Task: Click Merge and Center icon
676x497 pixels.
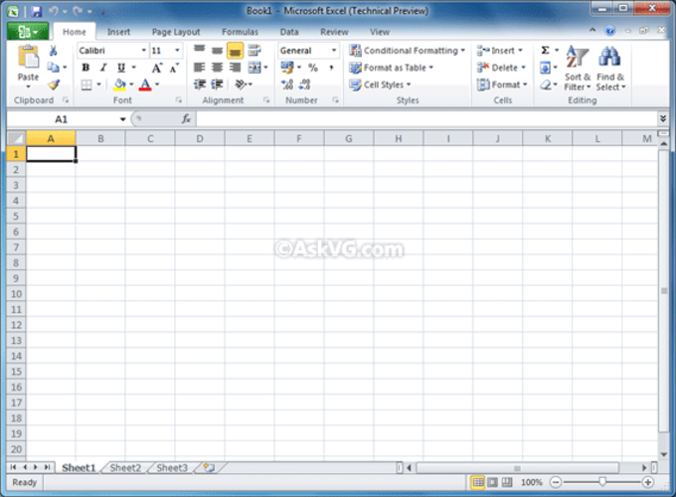Action: click(254, 68)
